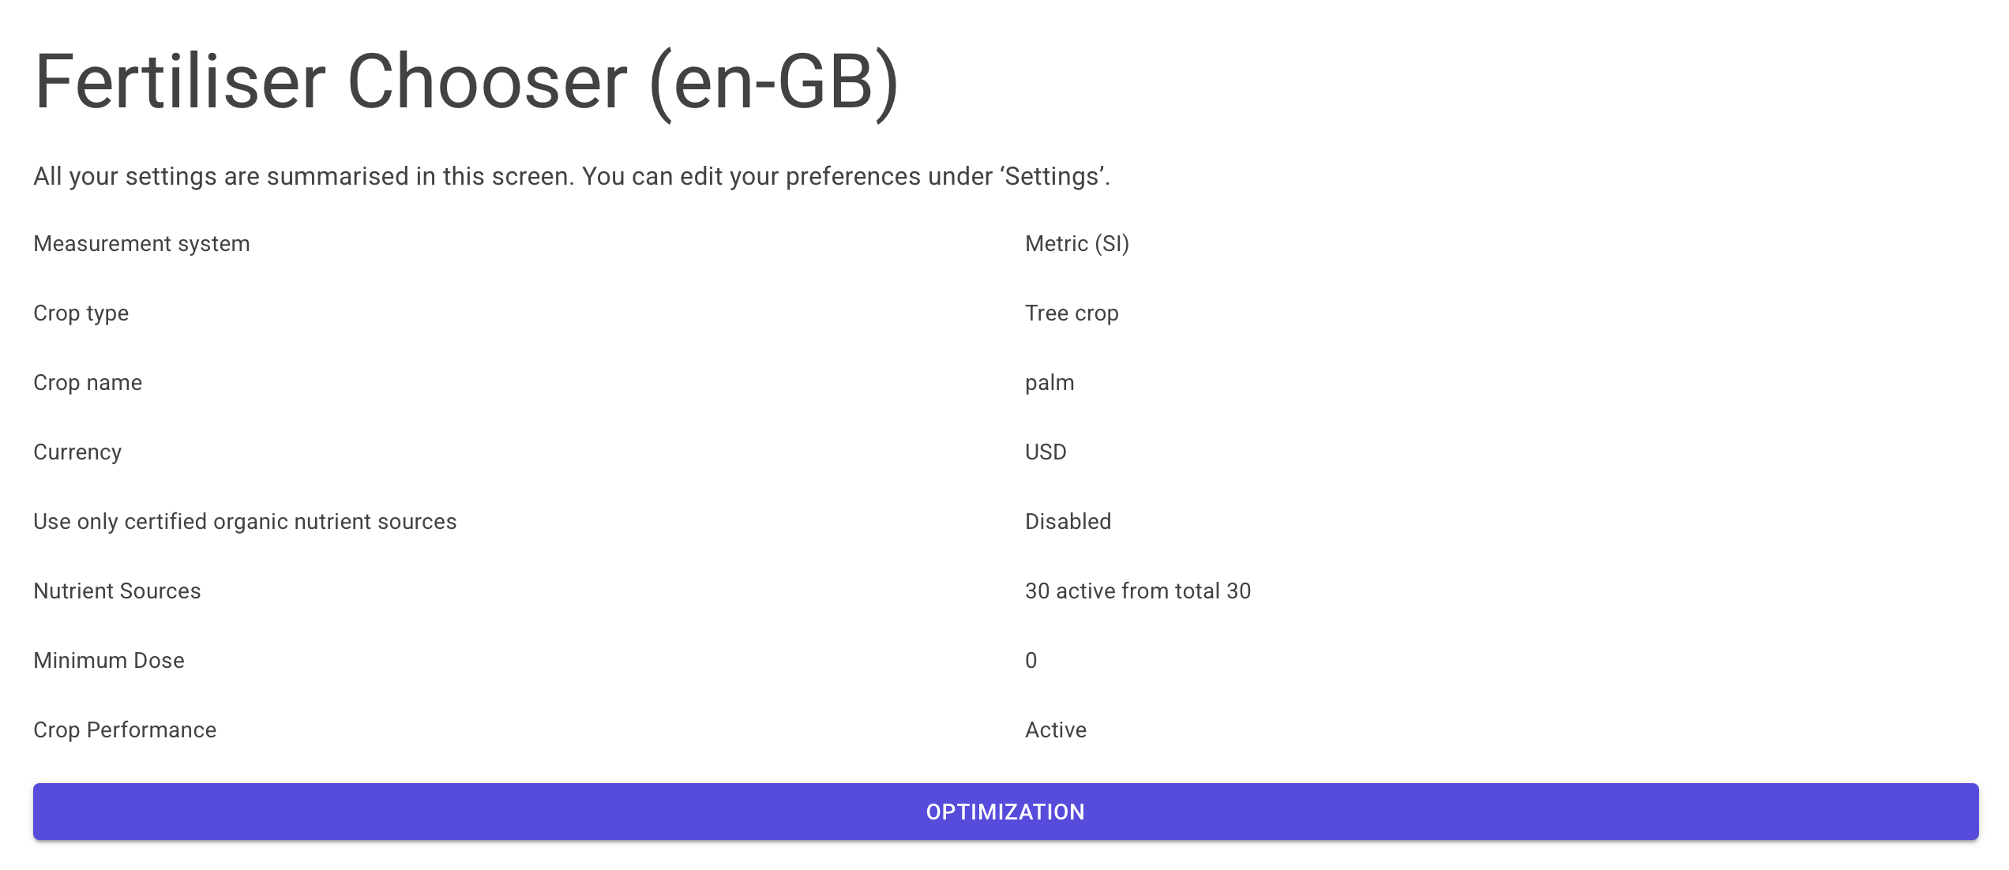Select the Currency label
This screenshot has height=870, width=2009.
tap(77, 452)
